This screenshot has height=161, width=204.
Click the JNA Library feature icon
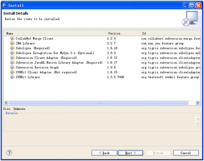[12, 43]
